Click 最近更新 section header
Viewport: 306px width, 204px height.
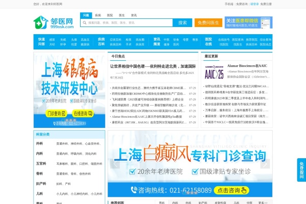(211, 56)
